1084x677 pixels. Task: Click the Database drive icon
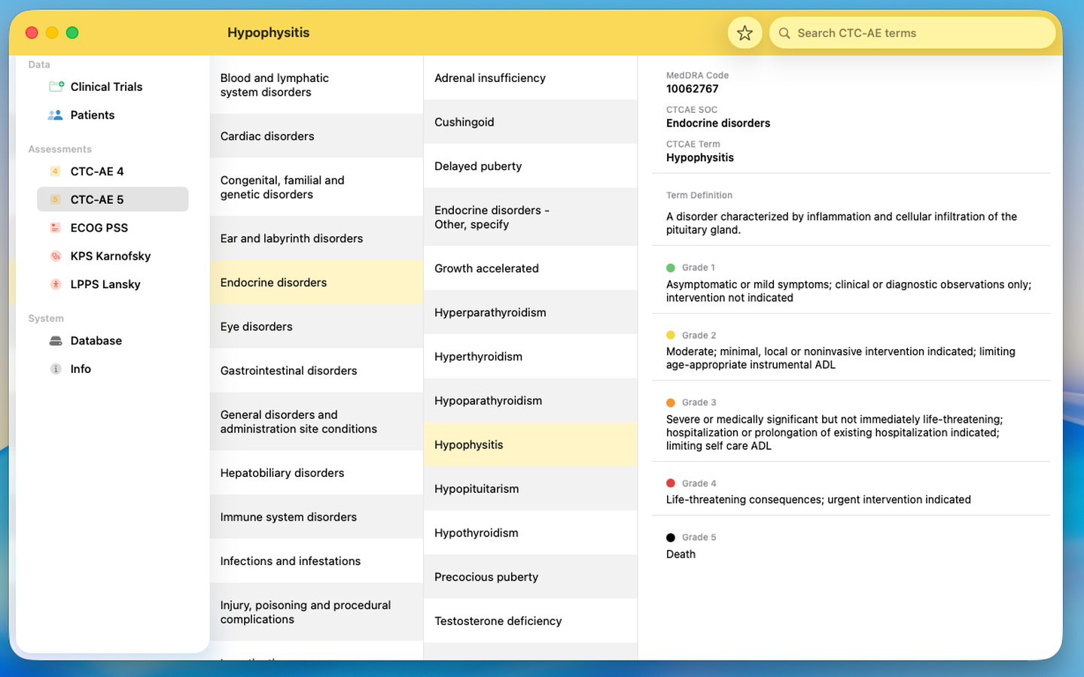point(56,341)
